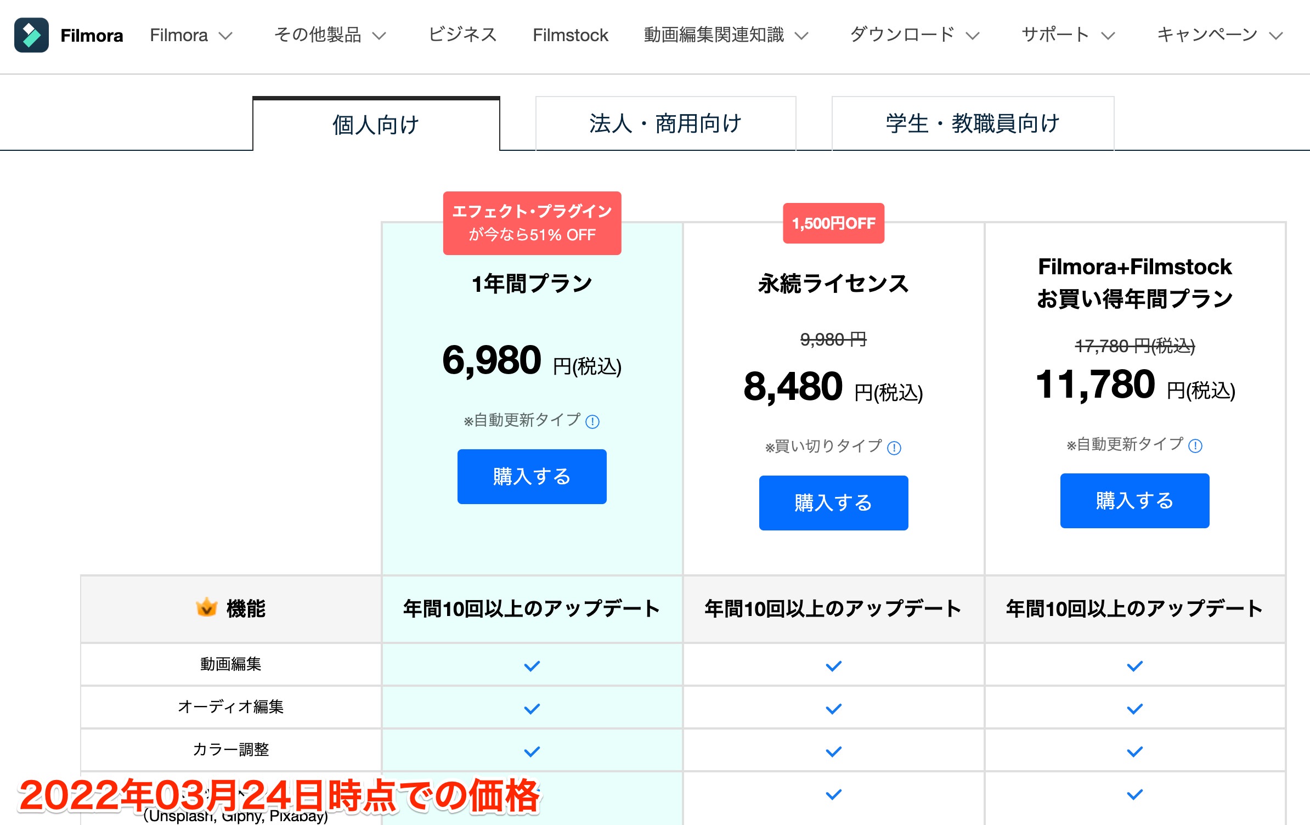
Task: Click the 6,980 円 price
Action: click(x=532, y=361)
